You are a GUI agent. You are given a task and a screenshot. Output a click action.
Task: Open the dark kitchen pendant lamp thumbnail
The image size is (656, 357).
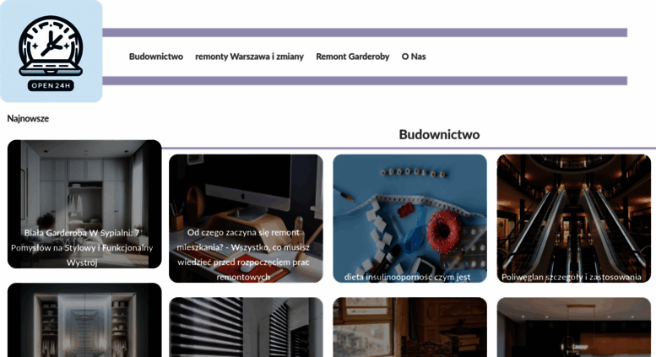574,327
